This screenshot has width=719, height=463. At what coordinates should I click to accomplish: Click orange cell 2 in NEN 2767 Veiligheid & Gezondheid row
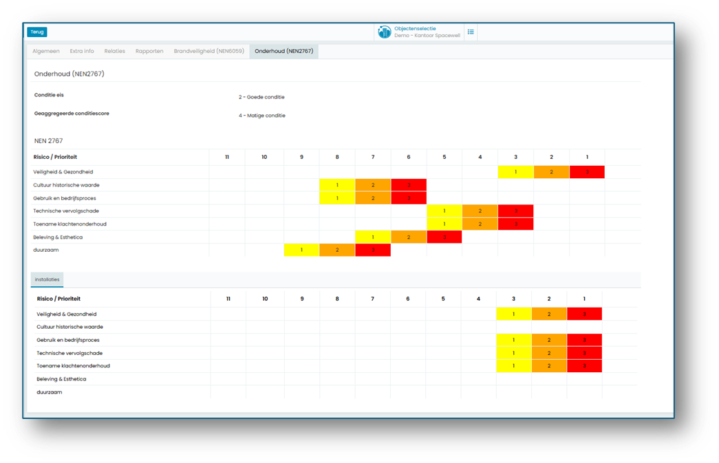point(552,172)
